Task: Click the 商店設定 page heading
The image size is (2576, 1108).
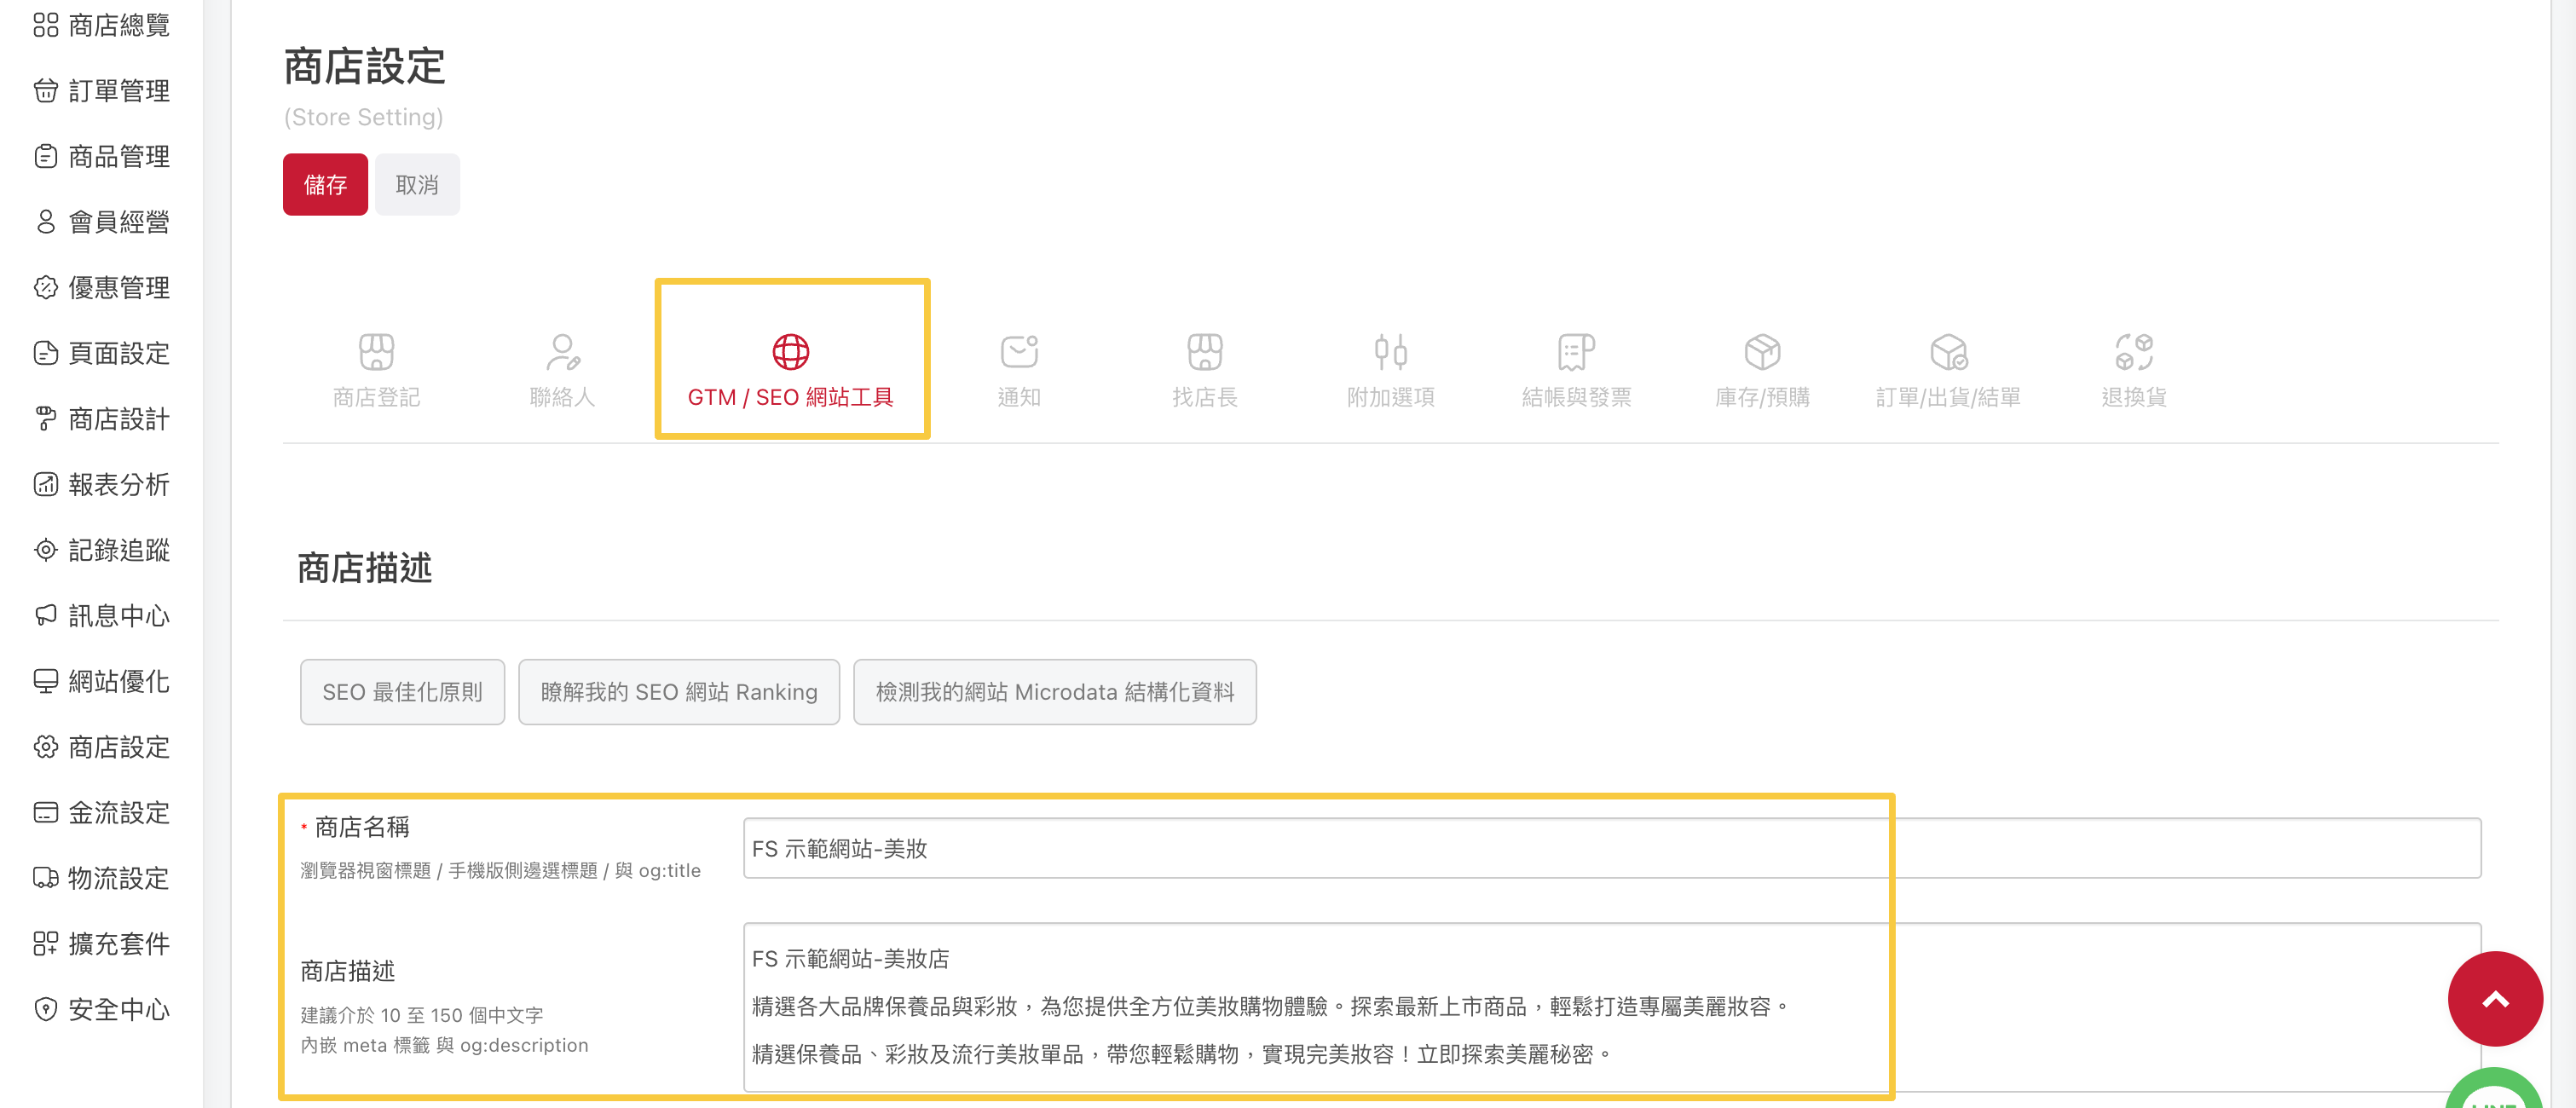Action: tap(365, 67)
